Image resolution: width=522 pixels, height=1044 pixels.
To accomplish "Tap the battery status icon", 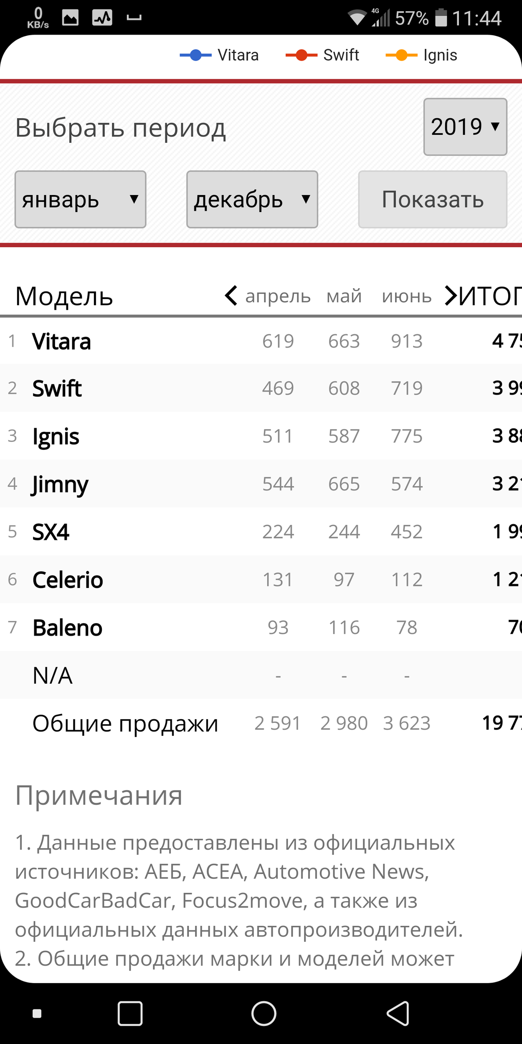I will tap(441, 18).
